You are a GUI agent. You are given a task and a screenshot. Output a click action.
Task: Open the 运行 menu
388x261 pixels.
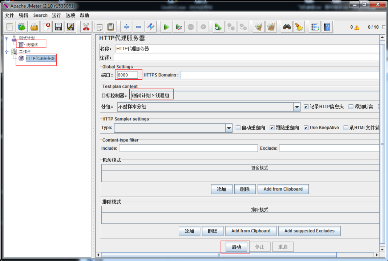[x=56, y=15]
